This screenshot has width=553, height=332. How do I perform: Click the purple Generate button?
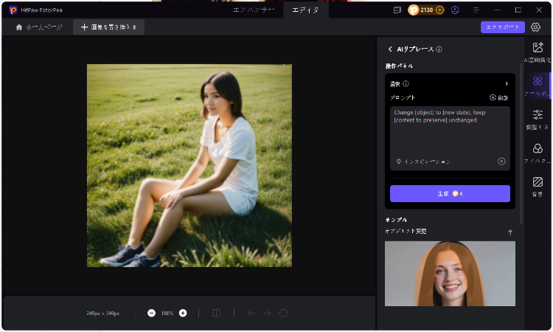click(450, 193)
